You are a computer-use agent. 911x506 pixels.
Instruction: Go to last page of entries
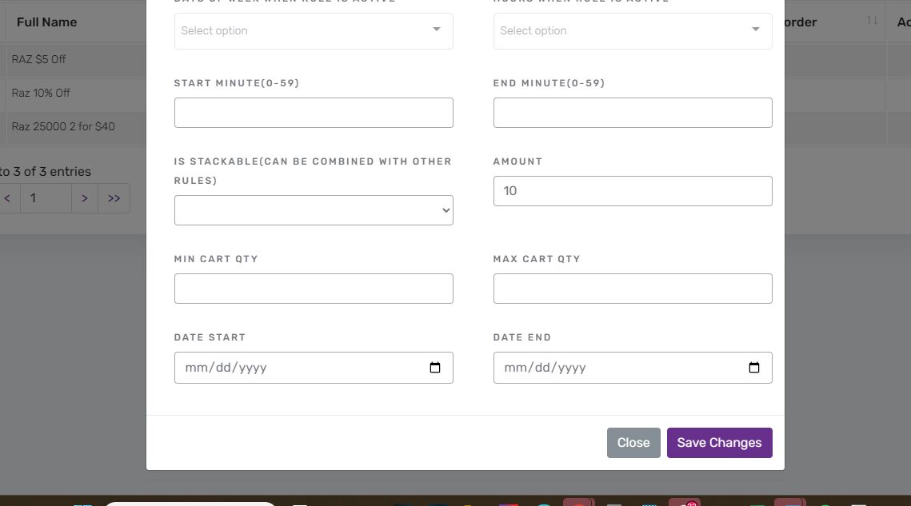(x=114, y=198)
